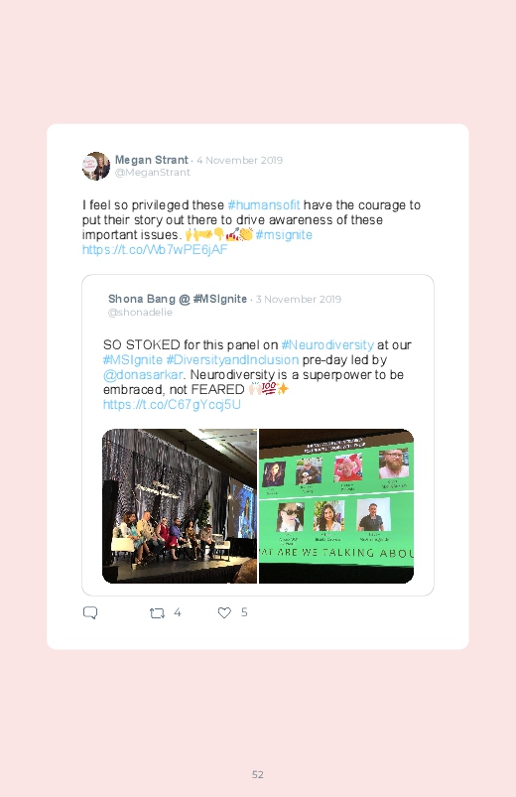Image resolution: width=516 pixels, height=797 pixels.
Task: Click the @MeganStrant handle
Action: coord(153,173)
